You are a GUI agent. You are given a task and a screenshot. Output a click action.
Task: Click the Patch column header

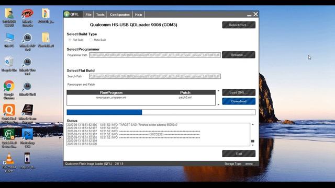tap(185, 92)
